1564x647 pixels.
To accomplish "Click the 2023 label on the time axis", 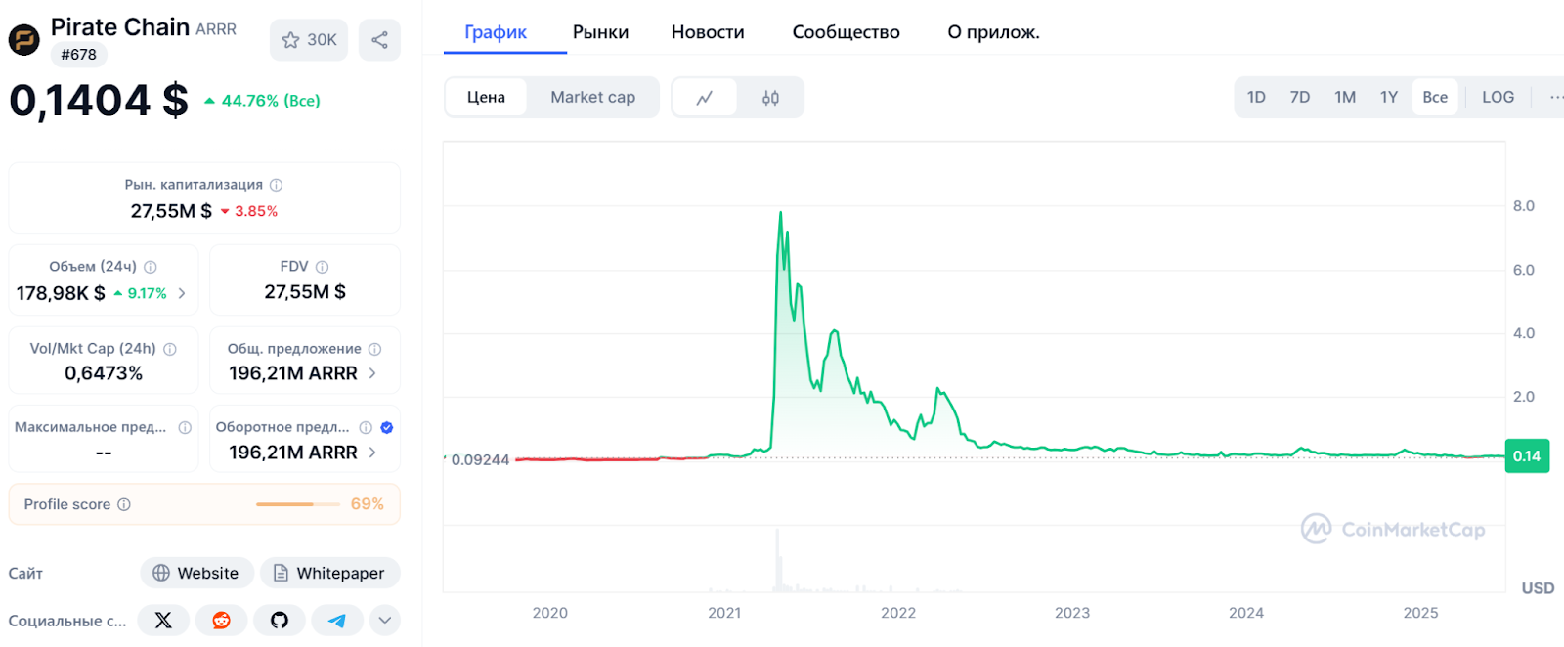I will [x=1072, y=613].
